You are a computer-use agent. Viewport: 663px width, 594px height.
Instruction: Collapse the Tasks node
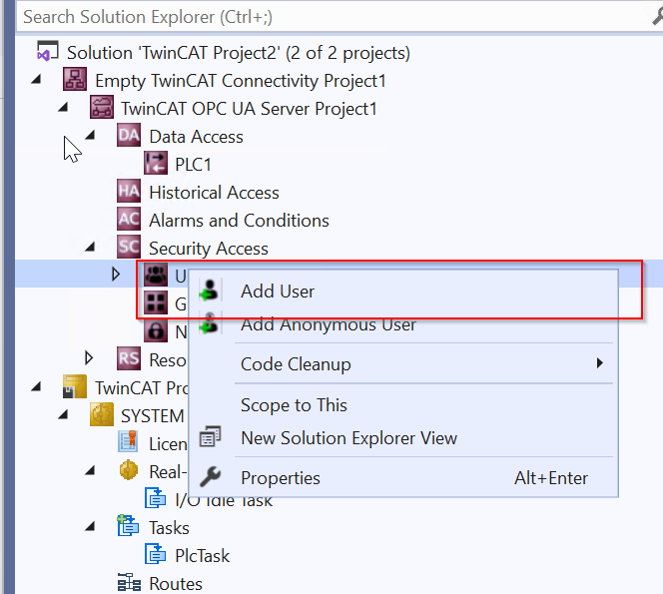90,525
